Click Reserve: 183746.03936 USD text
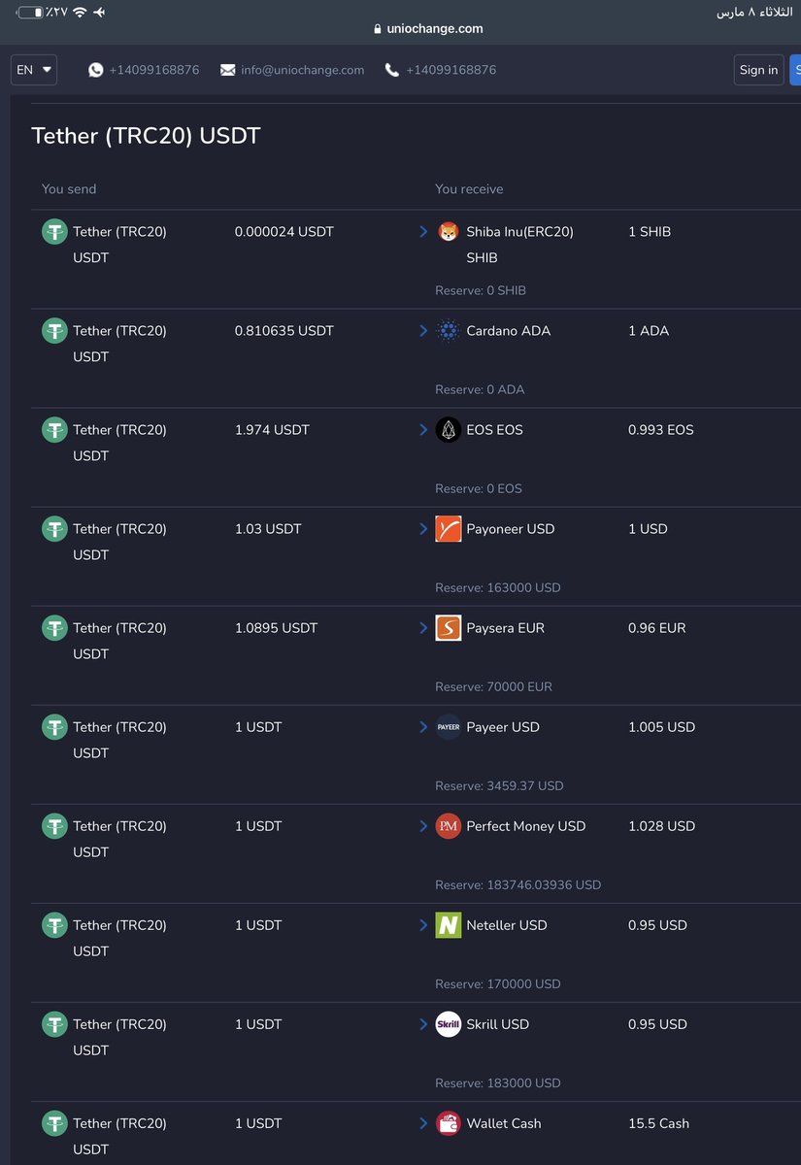This screenshot has width=801, height=1165. pos(518,884)
